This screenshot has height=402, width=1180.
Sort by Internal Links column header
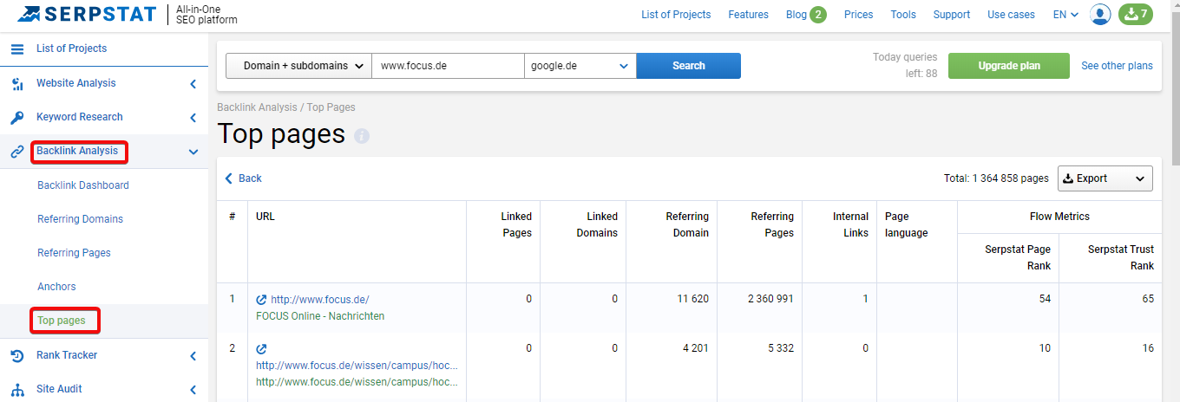point(850,224)
